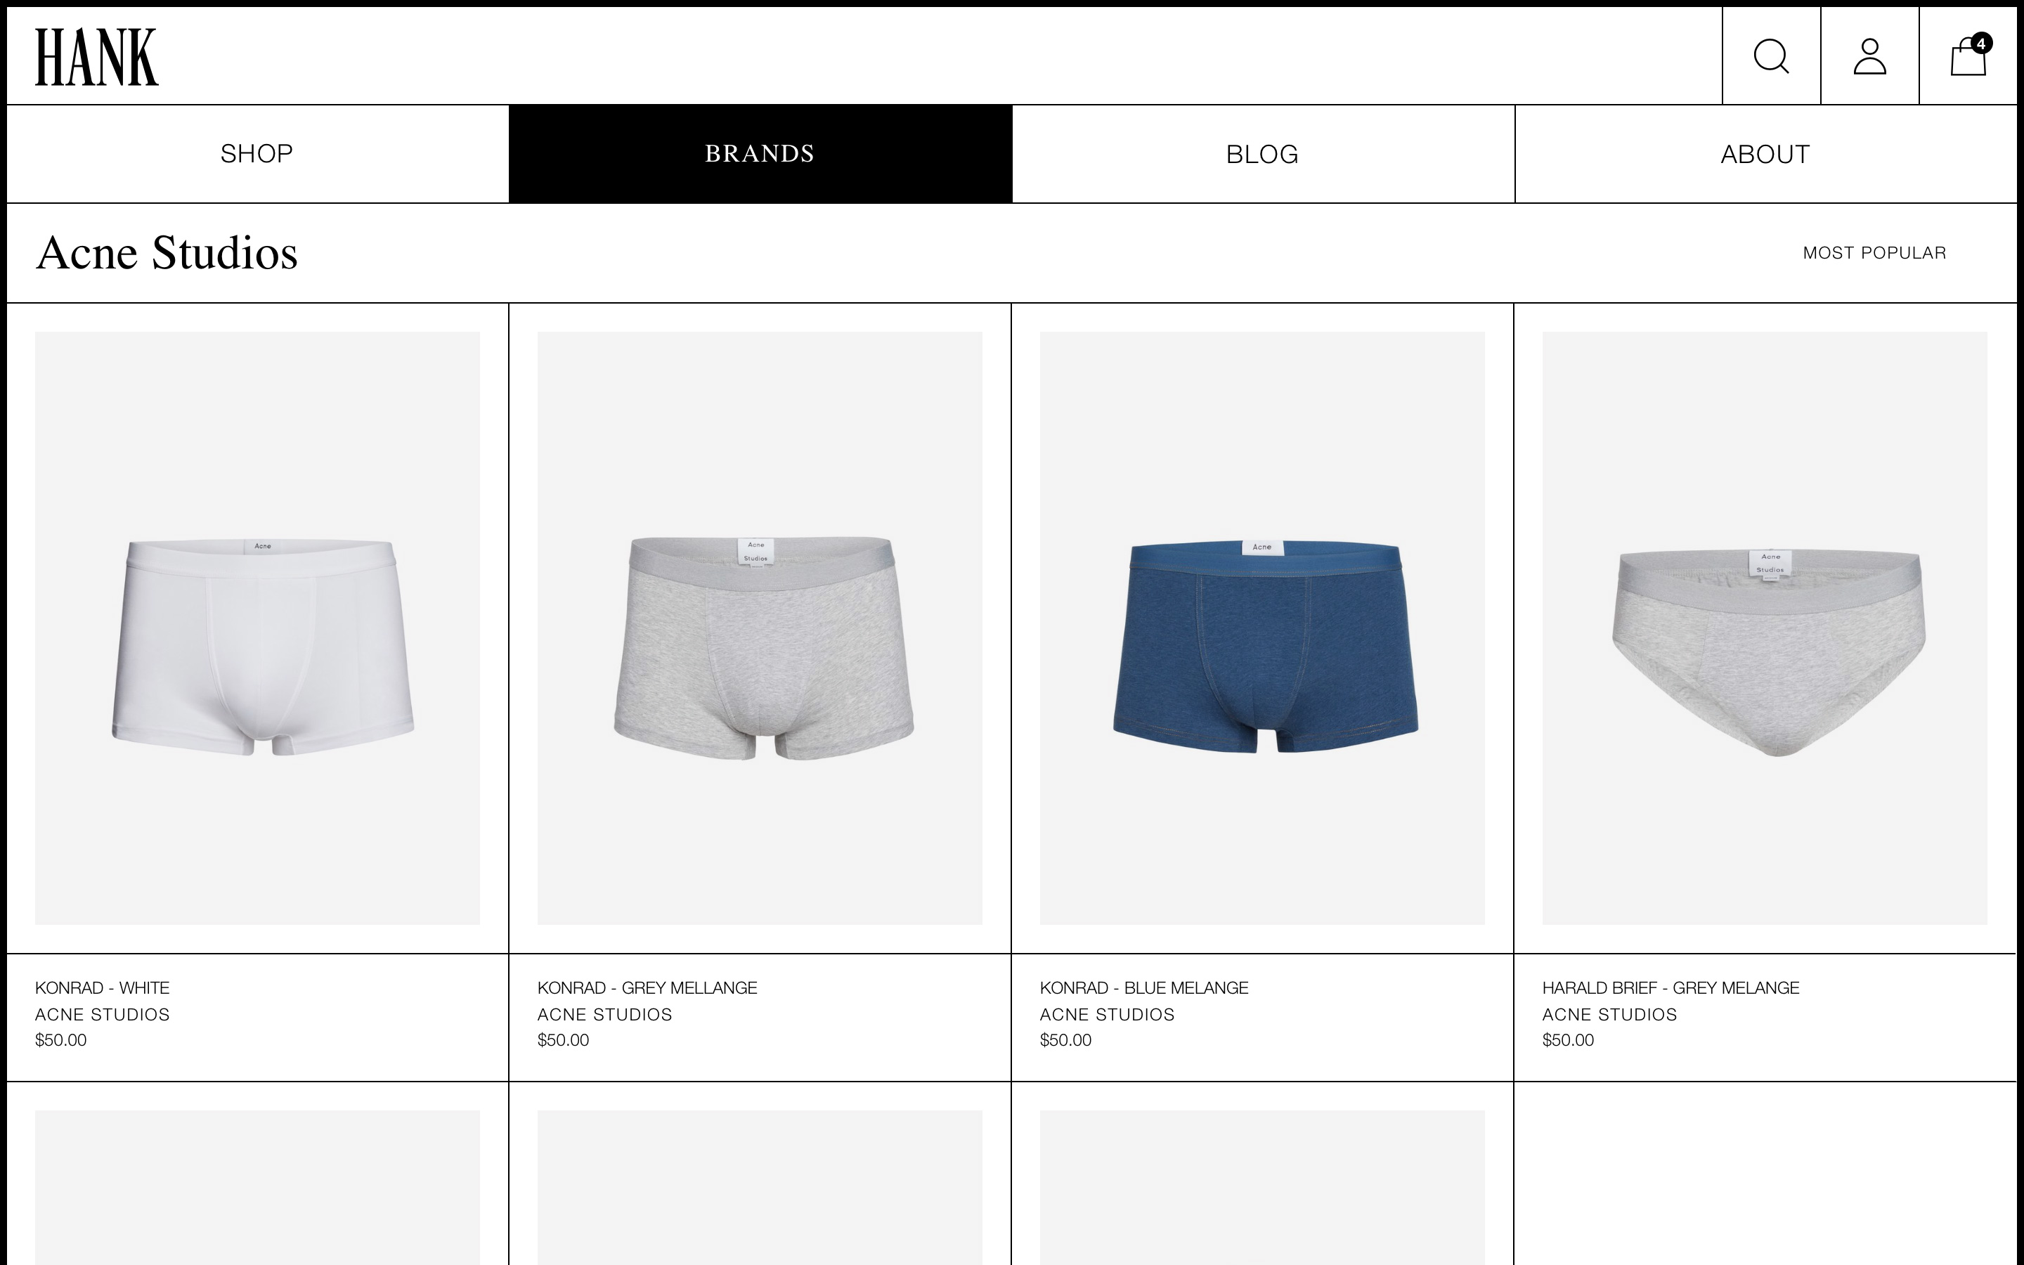Click Acne Studios brand under Konrad White
2024x1265 pixels.
click(102, 1015)
